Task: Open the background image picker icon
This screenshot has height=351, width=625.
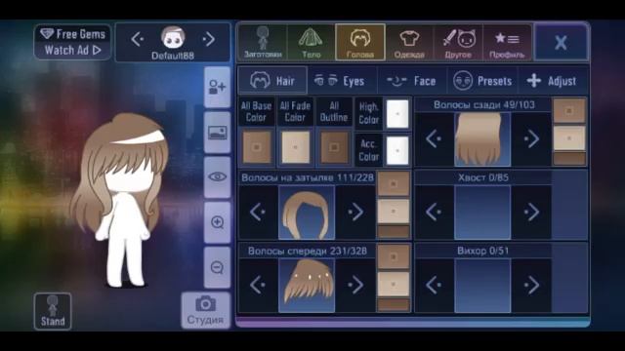Action: tap(217, 133)
